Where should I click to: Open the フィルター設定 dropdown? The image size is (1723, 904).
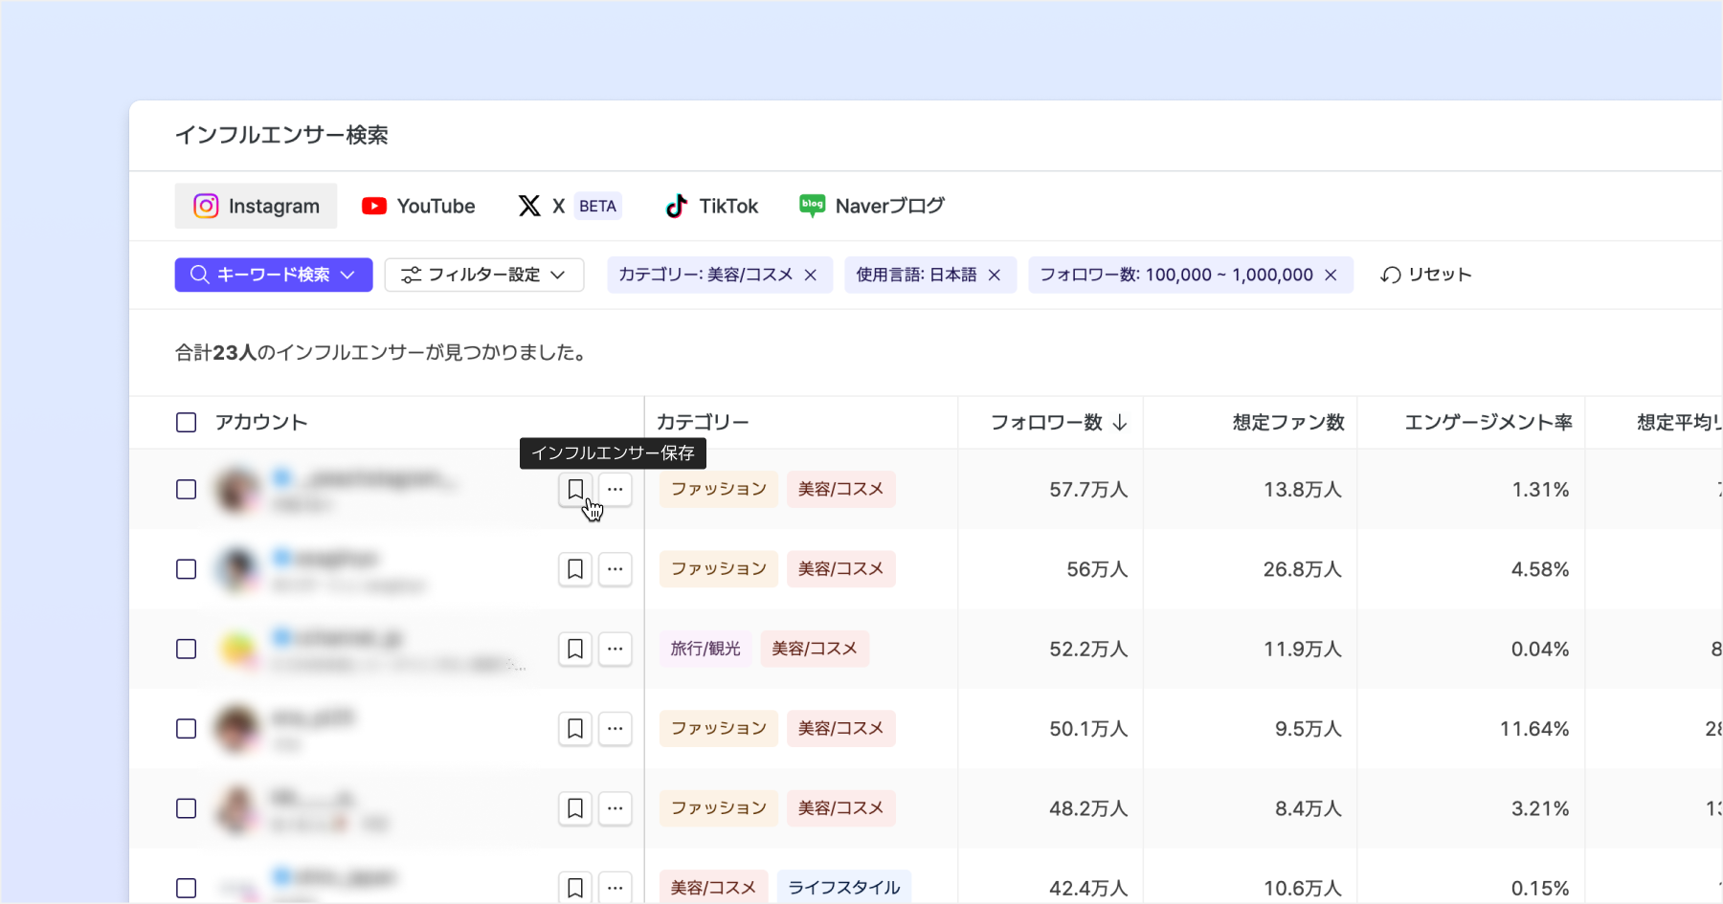pyautogui.click(x=484, y=276)
